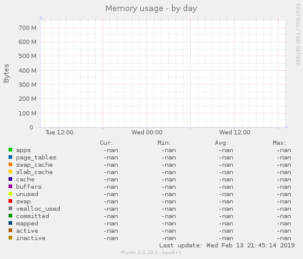The height and width of the screenshot is (259, 303).
Task: Select the 'page_tables' legend label
Action: point(36,158)
